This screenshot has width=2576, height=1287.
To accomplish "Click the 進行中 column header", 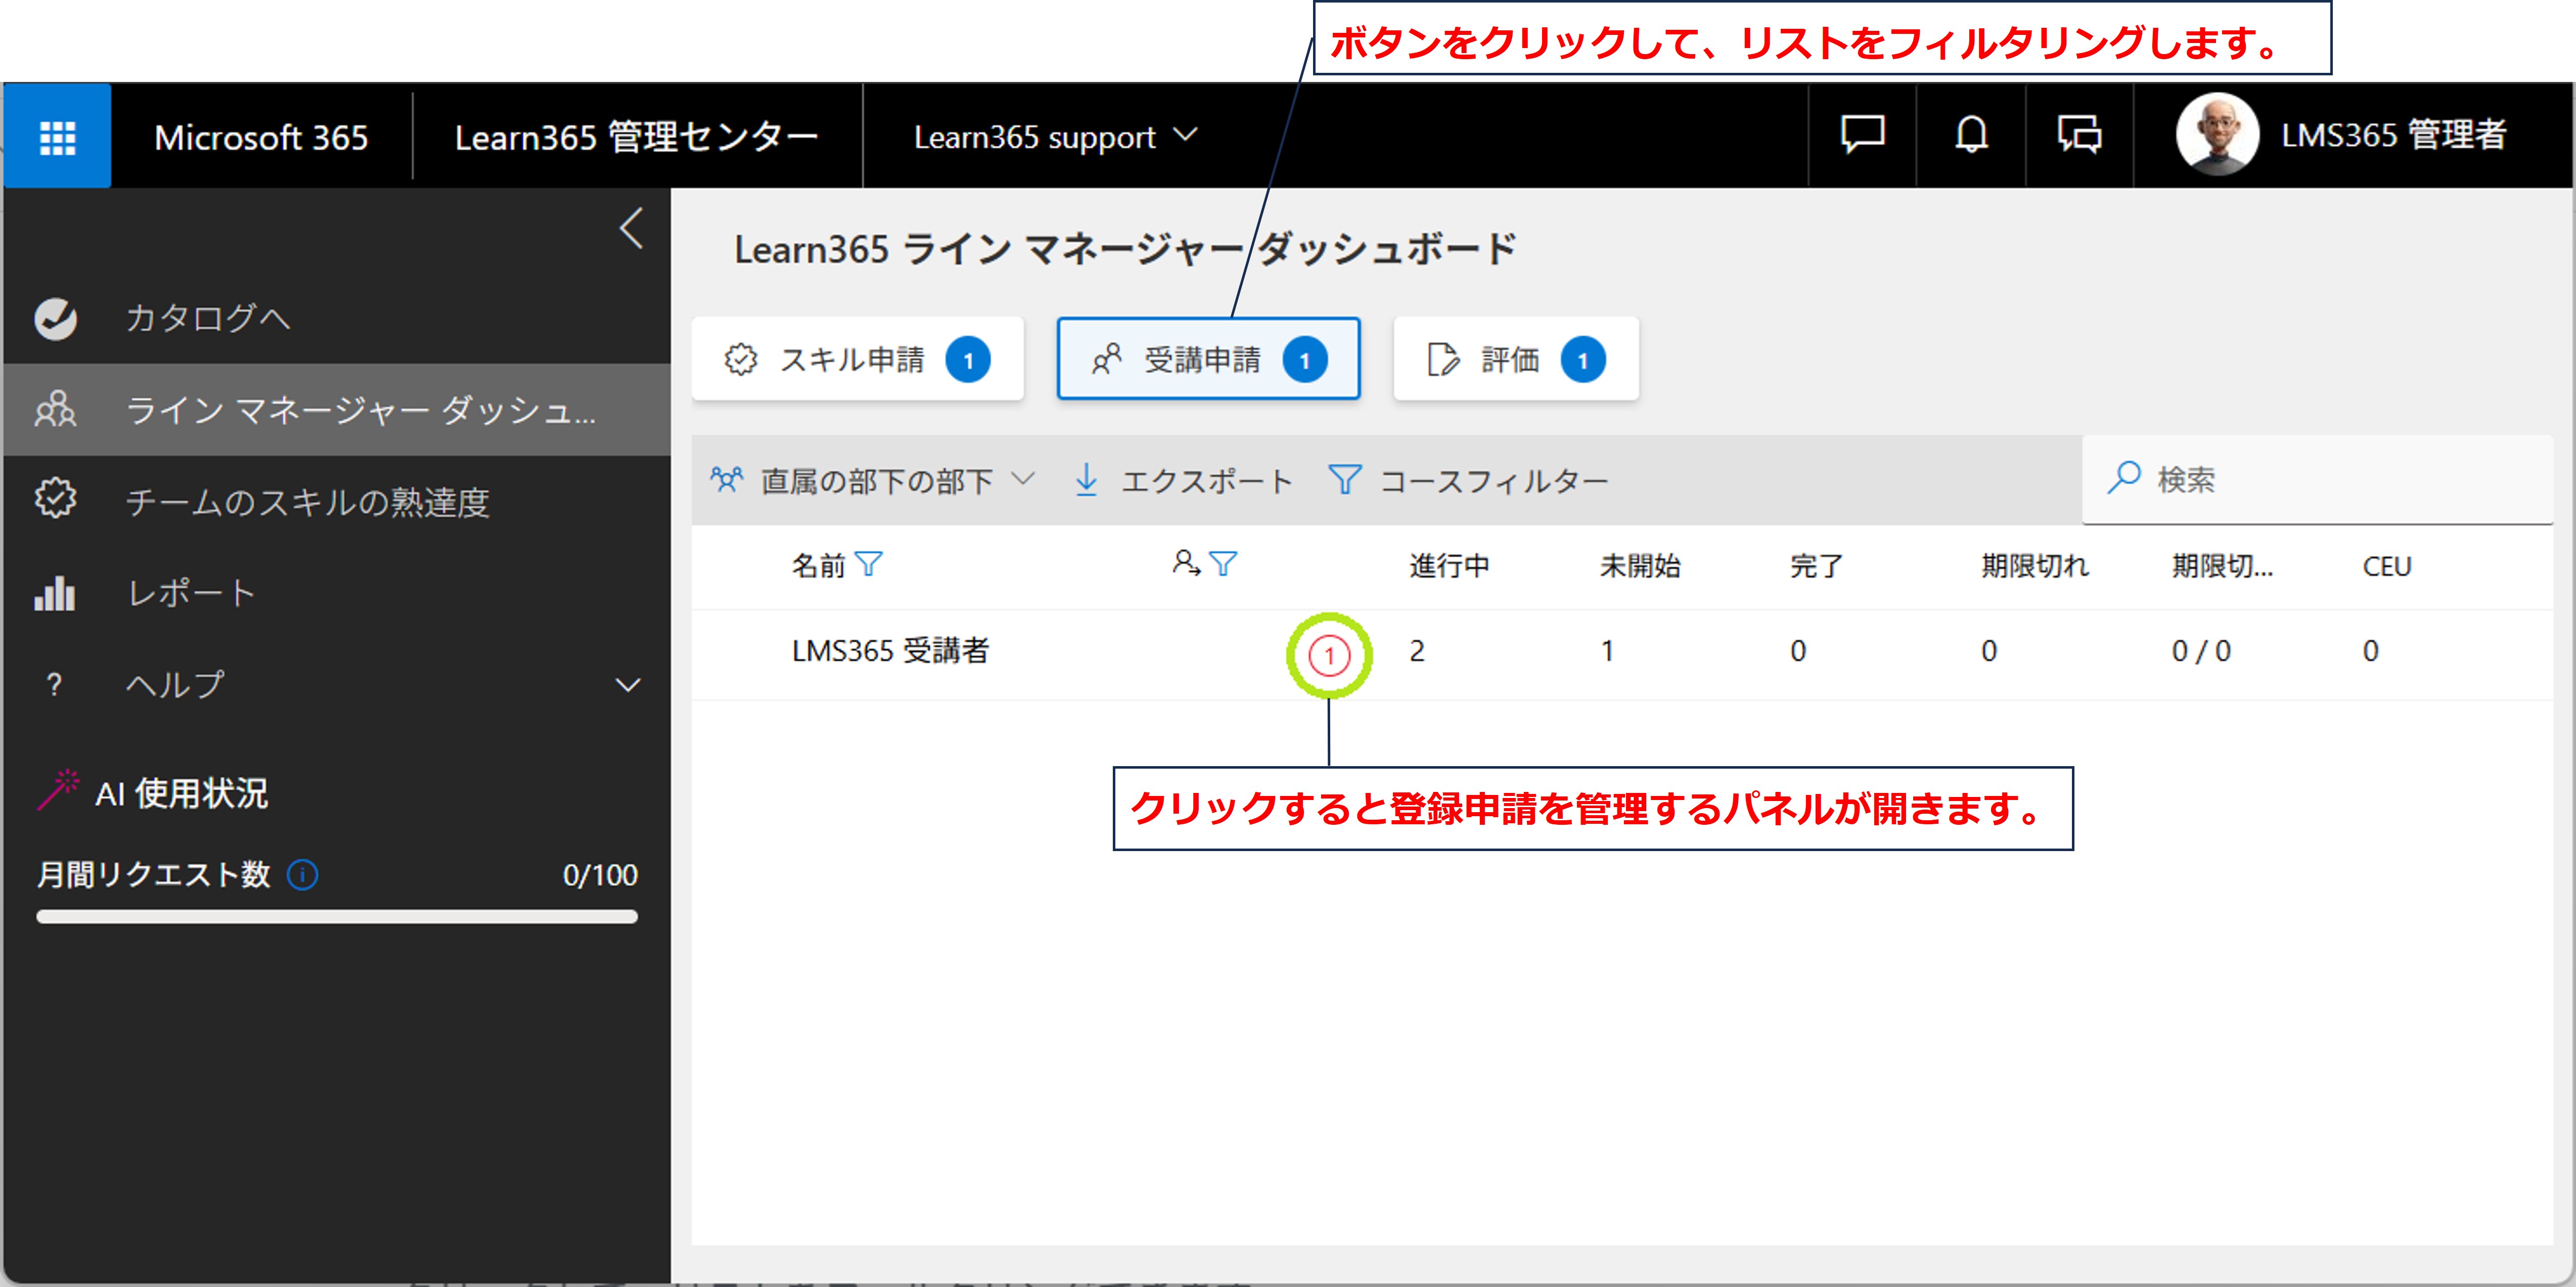I will coord(1450,566).
